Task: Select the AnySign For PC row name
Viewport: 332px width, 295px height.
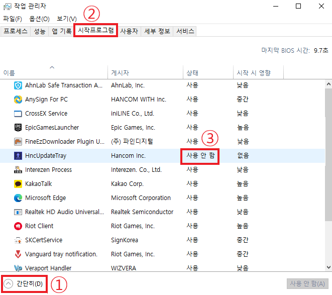Action: coord(46,100)
